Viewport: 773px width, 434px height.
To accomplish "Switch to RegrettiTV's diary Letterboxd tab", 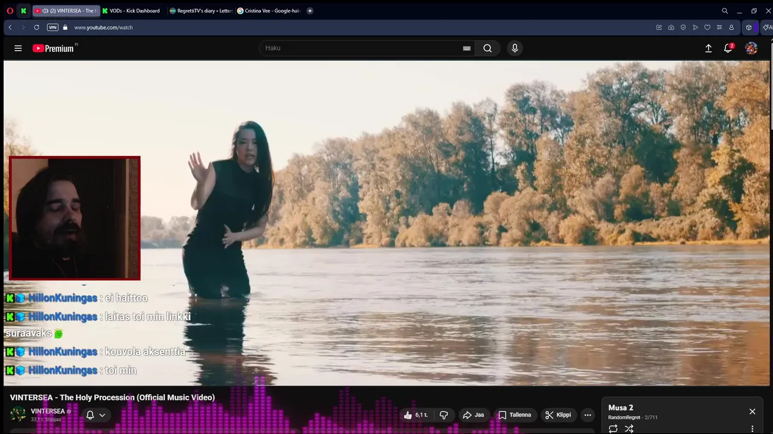I will [x=201, y=11].
